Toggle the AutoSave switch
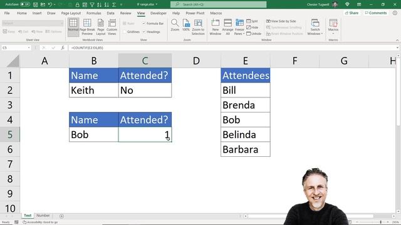 click(25, 4)
